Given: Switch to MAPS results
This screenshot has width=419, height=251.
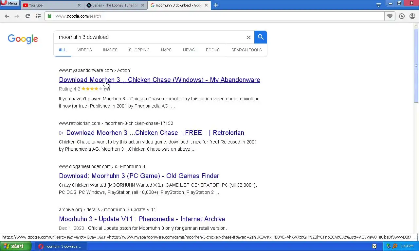Looking at the screenshot, I should click(x=166, y=50).
